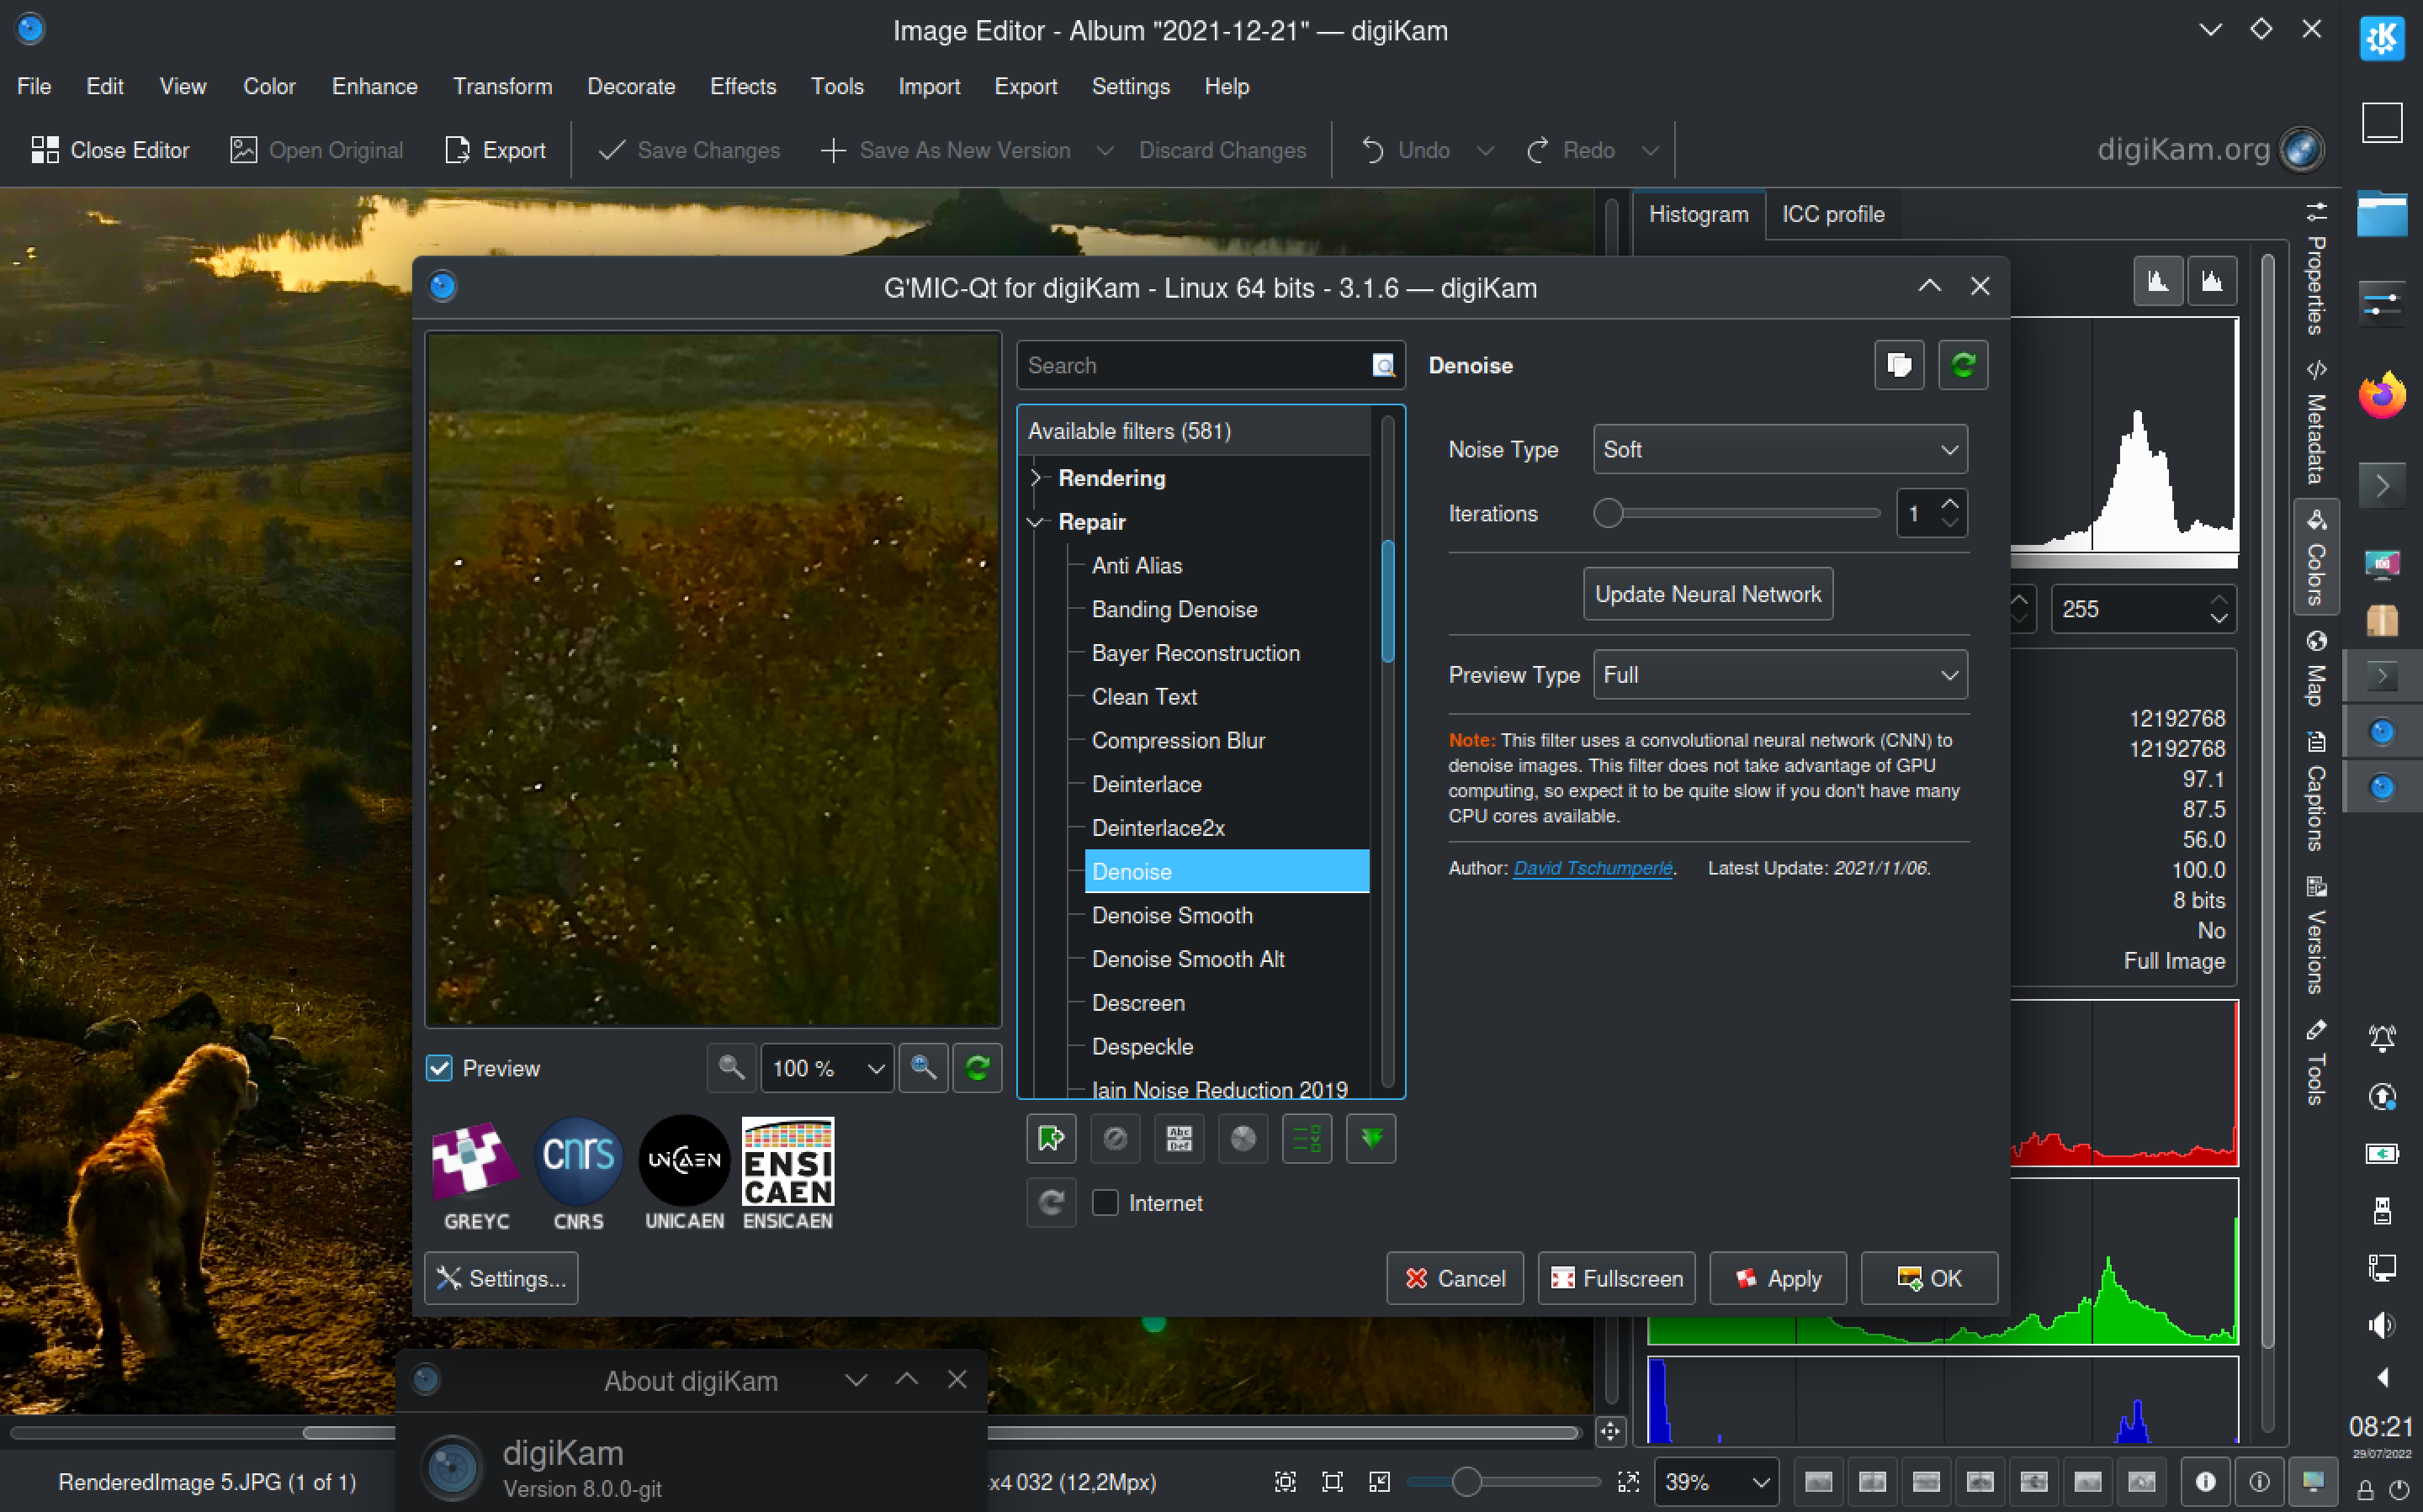The image size is (2423, 1512).
Task: Open the Noise Type dropdown
Action: click(x=1779, y=449)
